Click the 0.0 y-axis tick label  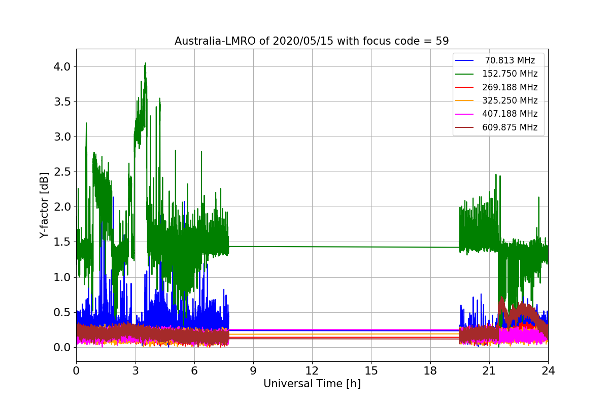(63, 347)
